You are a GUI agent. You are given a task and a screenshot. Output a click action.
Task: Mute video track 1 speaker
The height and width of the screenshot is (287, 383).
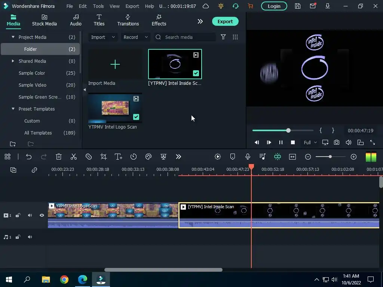tap(30, 215)
